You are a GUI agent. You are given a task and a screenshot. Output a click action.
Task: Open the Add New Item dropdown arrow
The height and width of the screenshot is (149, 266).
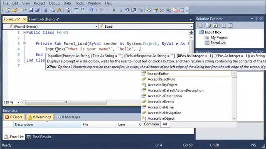[x=26, y=10]
